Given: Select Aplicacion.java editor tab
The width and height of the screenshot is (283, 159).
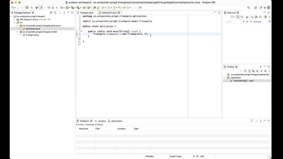Looking at the screenshot, I should (x=109, y=13).
